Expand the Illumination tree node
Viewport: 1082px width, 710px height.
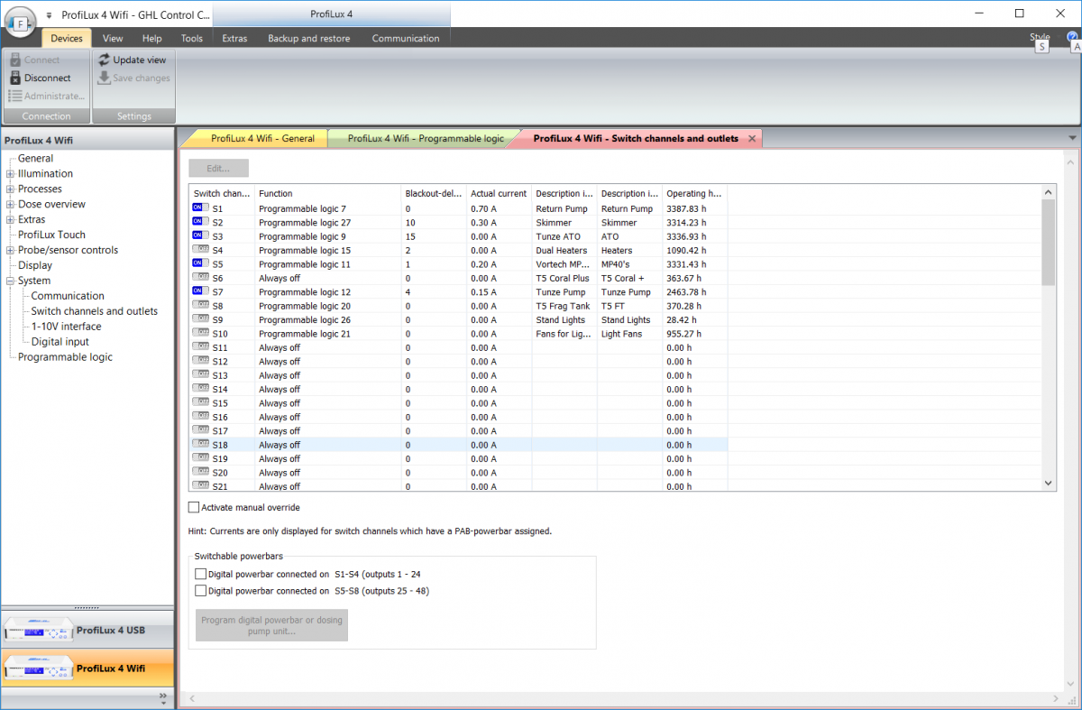(10, 174)
